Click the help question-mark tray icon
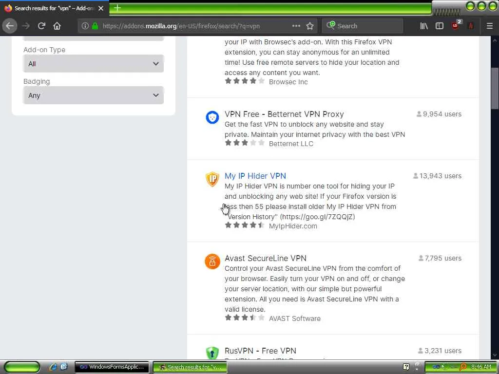This screenshot has height=374, width=499. (406, 367)
